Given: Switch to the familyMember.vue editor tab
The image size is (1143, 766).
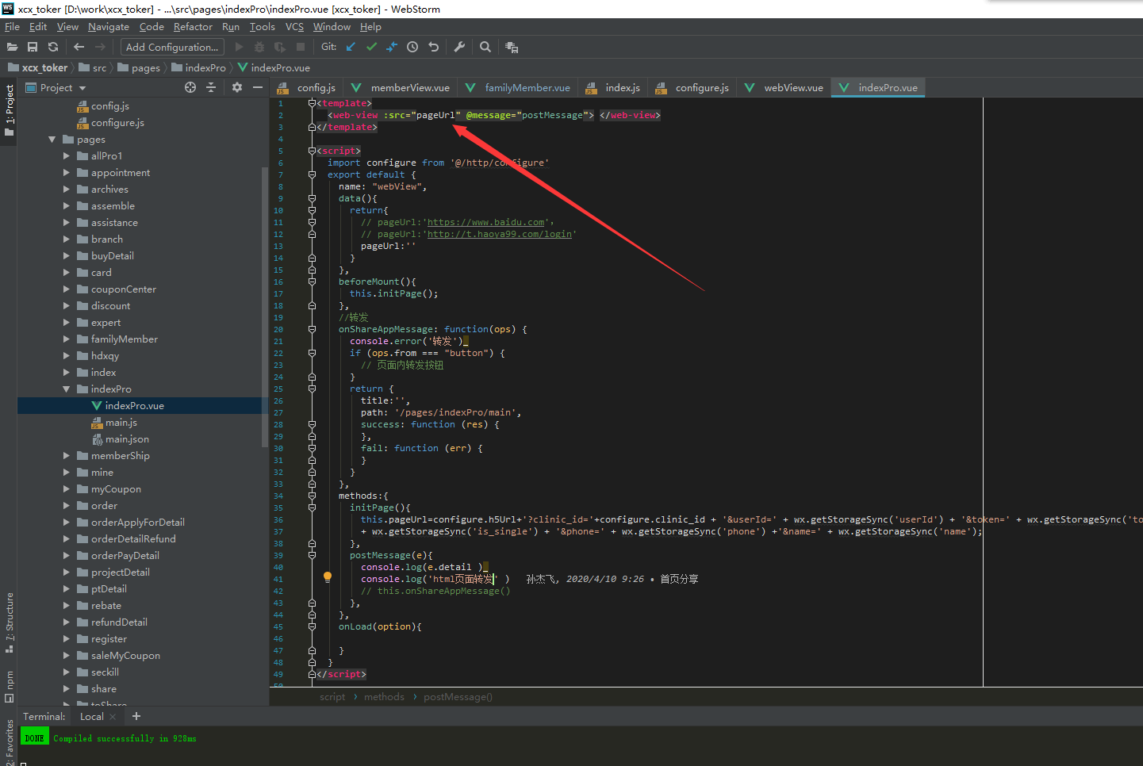Looking at the screenshot, I should tap(518, 88).
